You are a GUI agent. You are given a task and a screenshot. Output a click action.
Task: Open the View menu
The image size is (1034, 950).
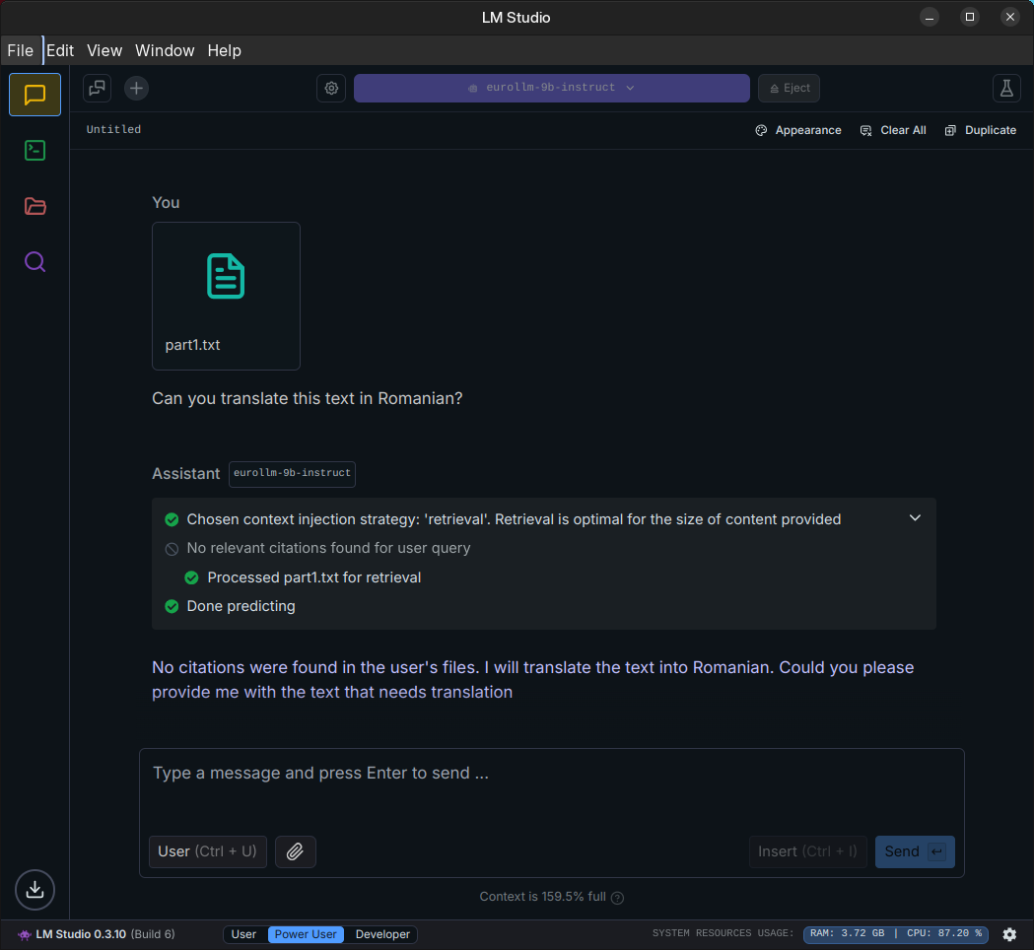coord(104,50)
